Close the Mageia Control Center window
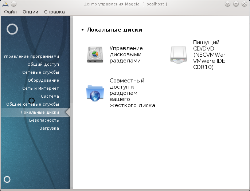The height and width of the screenshot is (191, 250). [244, 4]
